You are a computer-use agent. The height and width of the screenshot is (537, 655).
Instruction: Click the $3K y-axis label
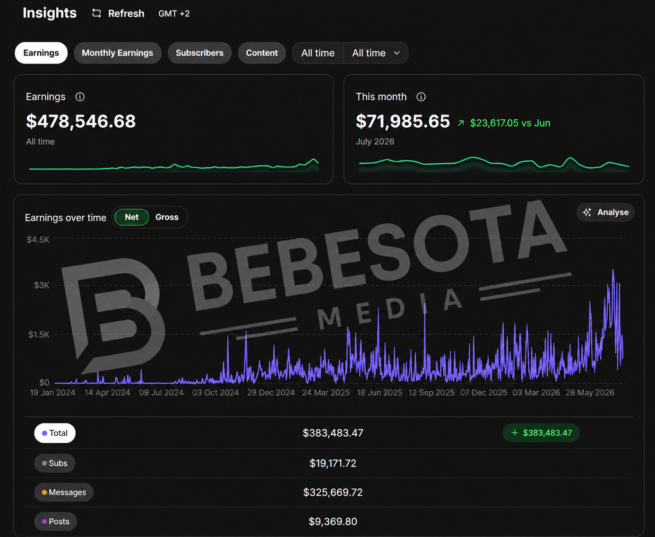pos(42,285)
